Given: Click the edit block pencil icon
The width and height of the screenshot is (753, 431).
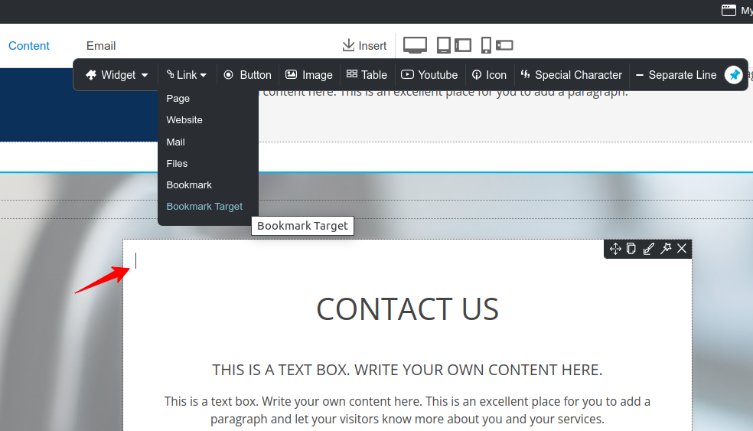Looking at the screenshot, I should pos(648,248).
